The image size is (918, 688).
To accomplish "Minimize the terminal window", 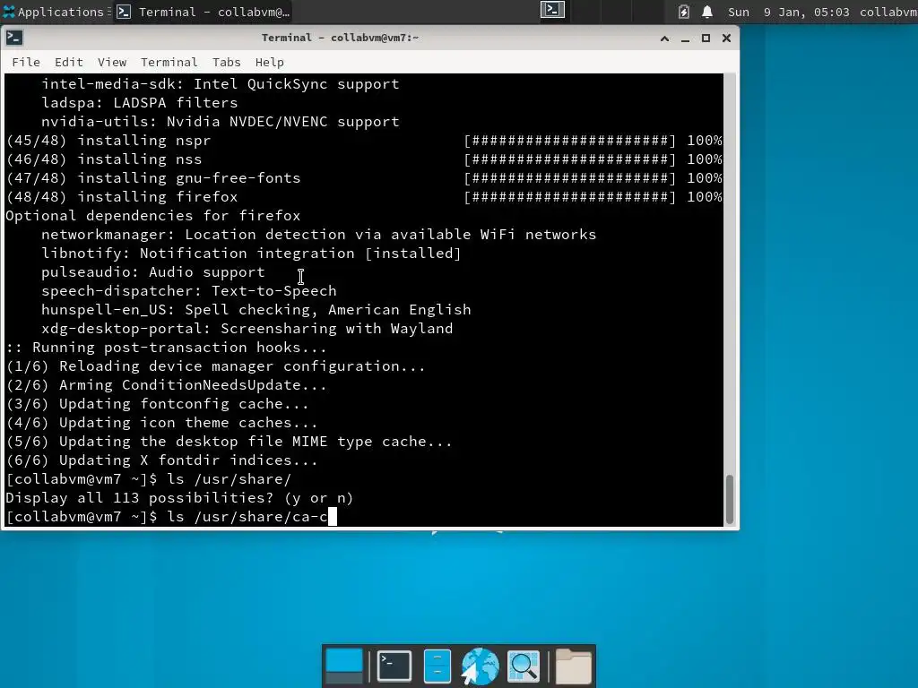I will coord(685,39).
